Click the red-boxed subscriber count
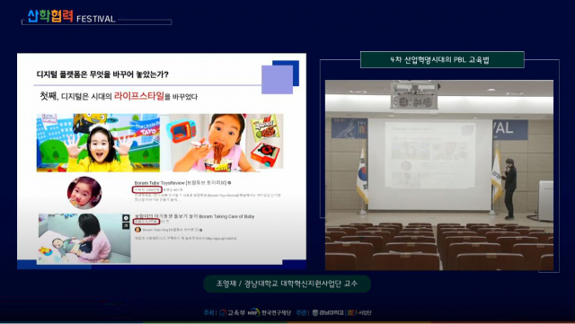 click(146, 189)
